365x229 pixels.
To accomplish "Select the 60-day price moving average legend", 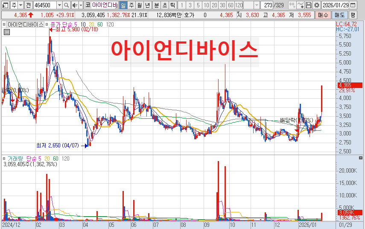I will [100, 24].
